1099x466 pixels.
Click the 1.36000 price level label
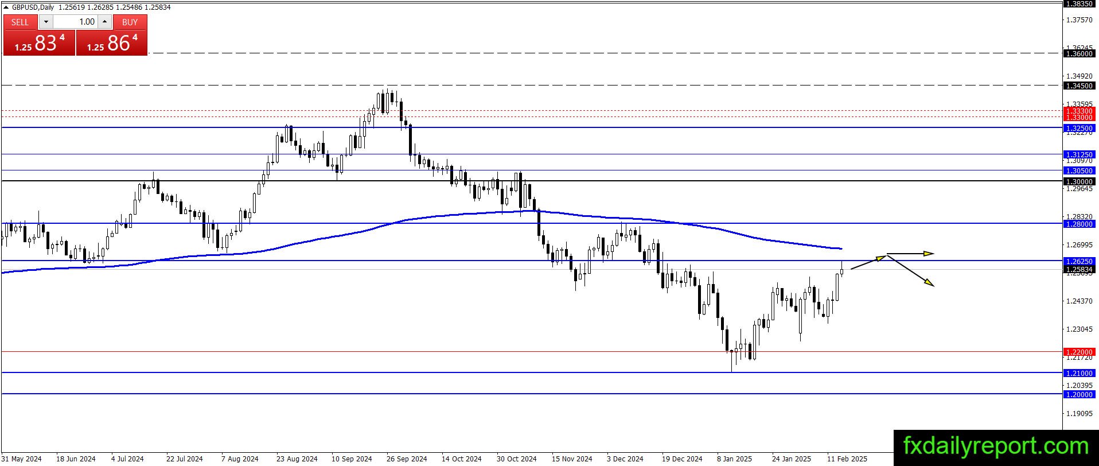(x=1079, y=53)
